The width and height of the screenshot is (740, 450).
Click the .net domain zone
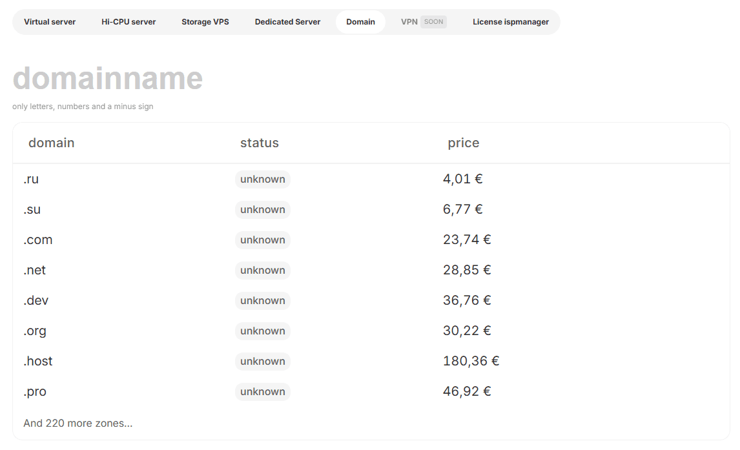(34, 271)
